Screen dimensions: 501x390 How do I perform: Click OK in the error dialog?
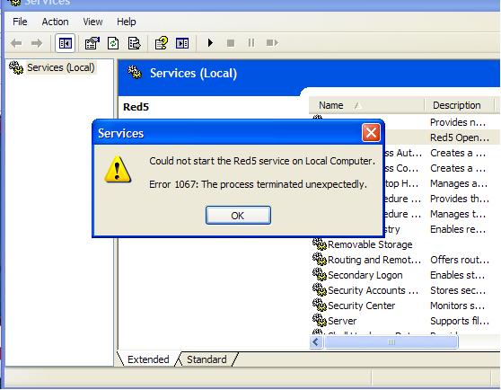click(x=238, y=215)
